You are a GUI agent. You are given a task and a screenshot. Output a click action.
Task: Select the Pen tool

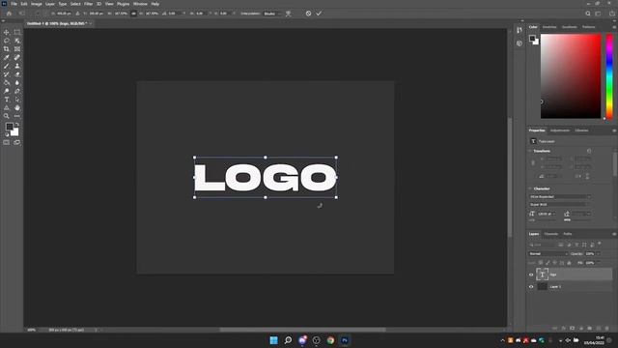coord(17,91)
